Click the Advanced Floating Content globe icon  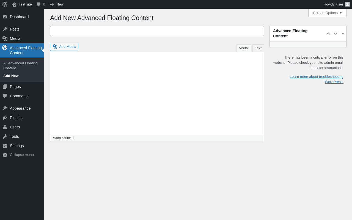click(x=5, y=48)
